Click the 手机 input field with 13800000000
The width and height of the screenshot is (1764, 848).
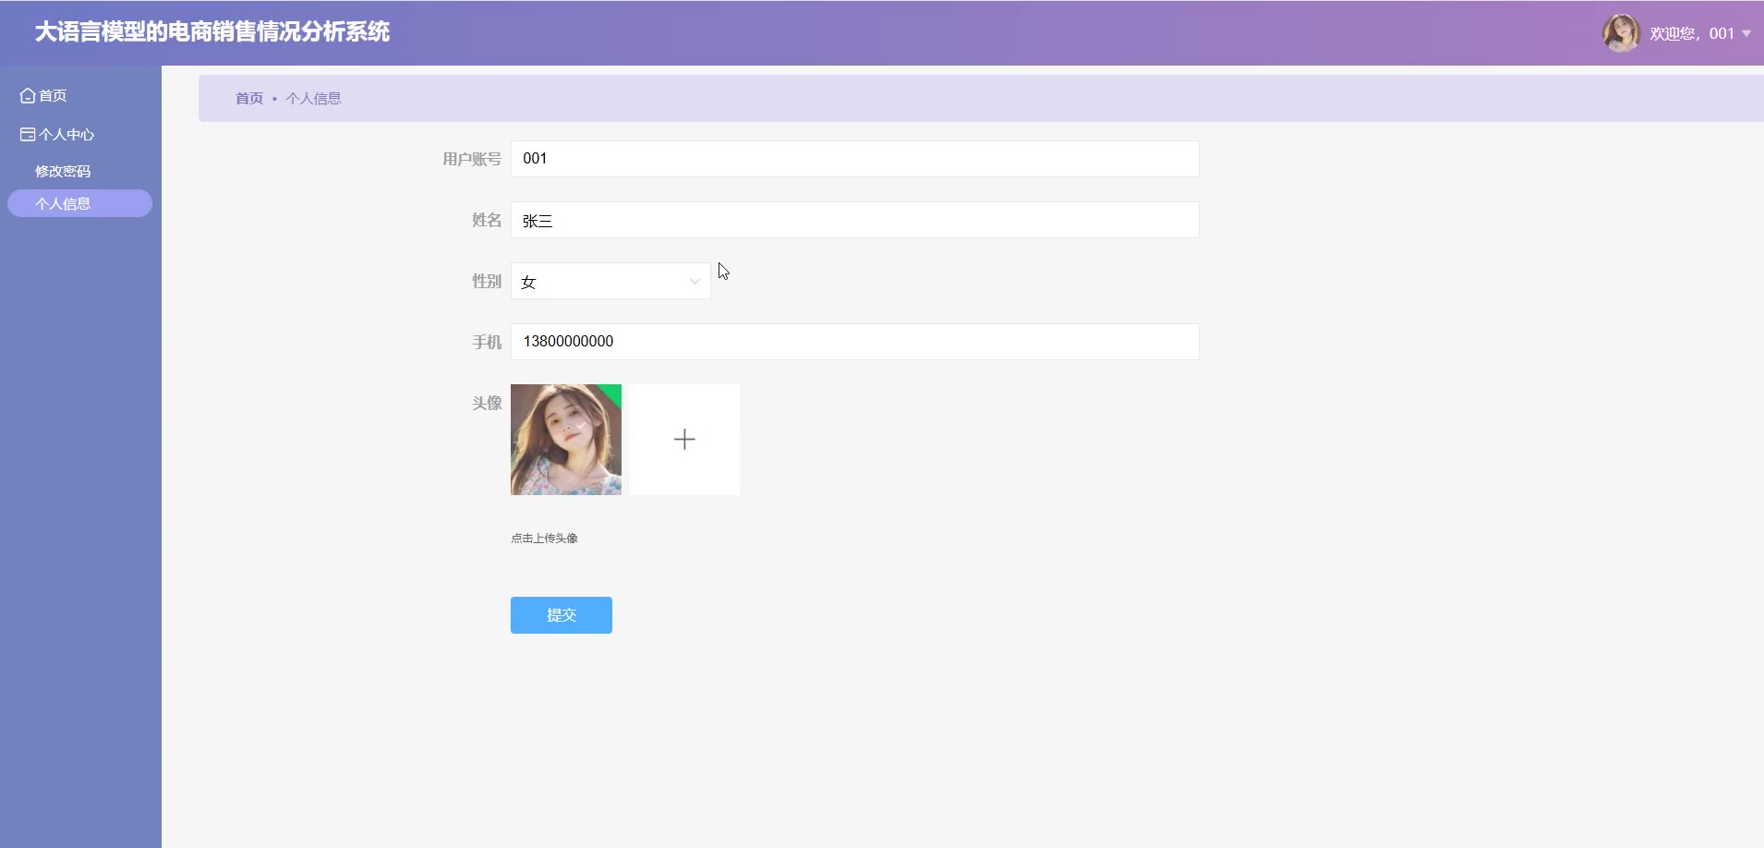tap(855, 342)
